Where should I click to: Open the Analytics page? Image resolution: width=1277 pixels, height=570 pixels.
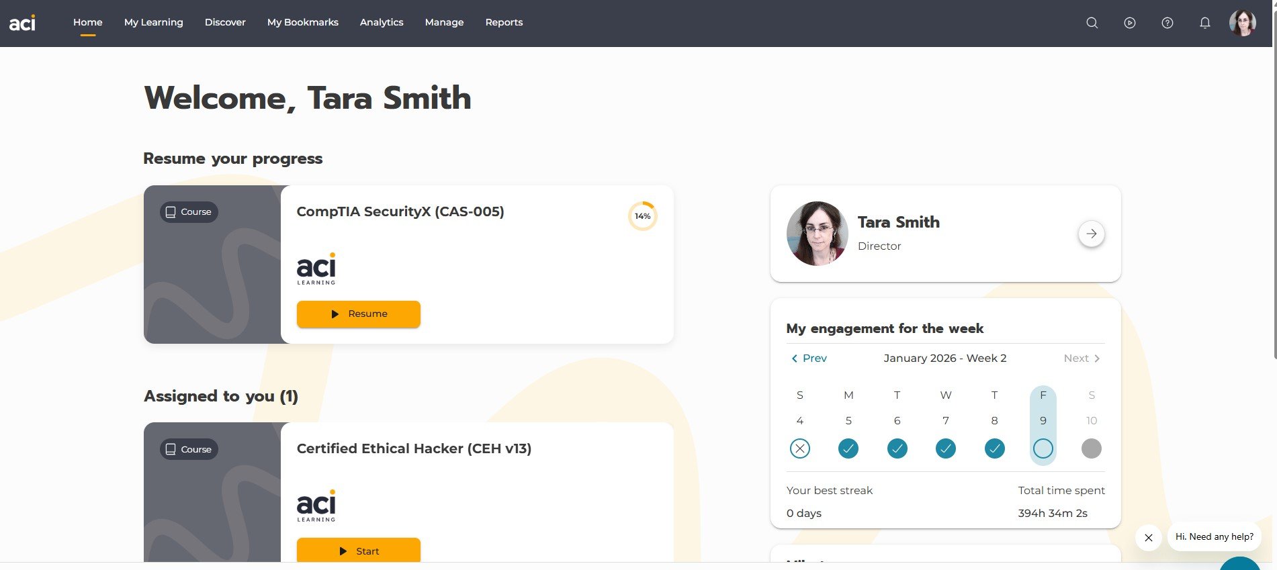coord(382,22)
